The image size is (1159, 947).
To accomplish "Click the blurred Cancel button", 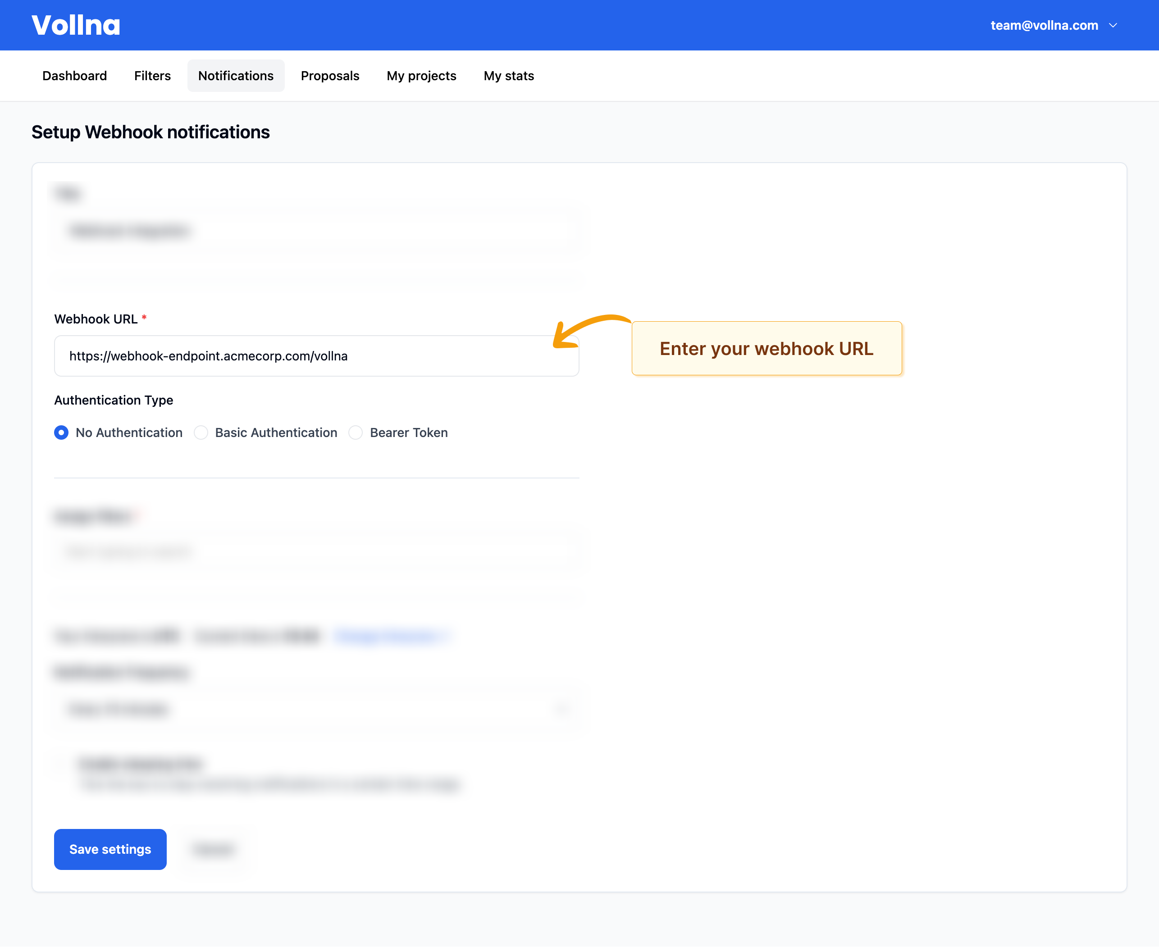I will pos(213,849).
